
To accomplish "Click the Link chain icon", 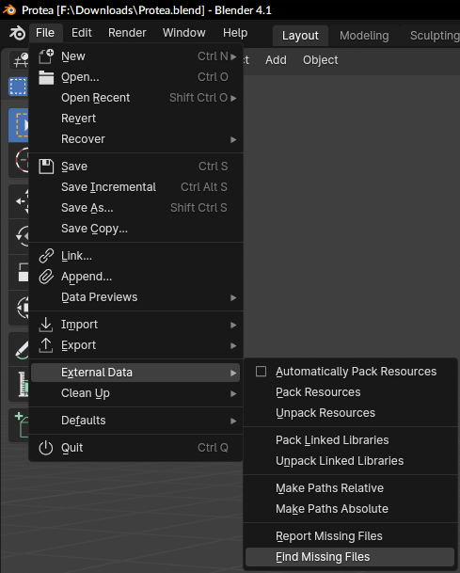I will coord(46,256).
